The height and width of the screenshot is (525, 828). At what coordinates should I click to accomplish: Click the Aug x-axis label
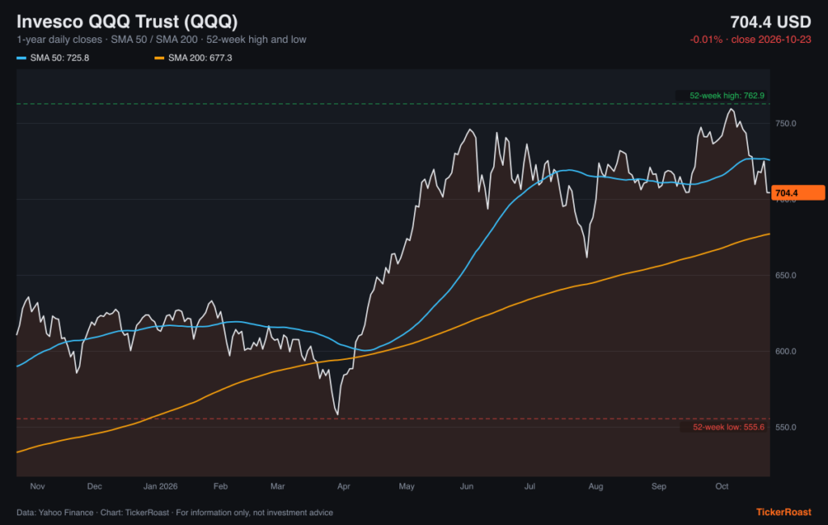(596, 486)
